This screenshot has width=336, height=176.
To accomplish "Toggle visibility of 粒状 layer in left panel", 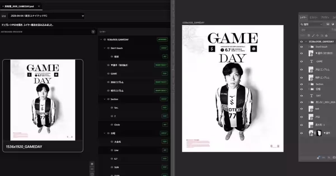I will (111, 57).
